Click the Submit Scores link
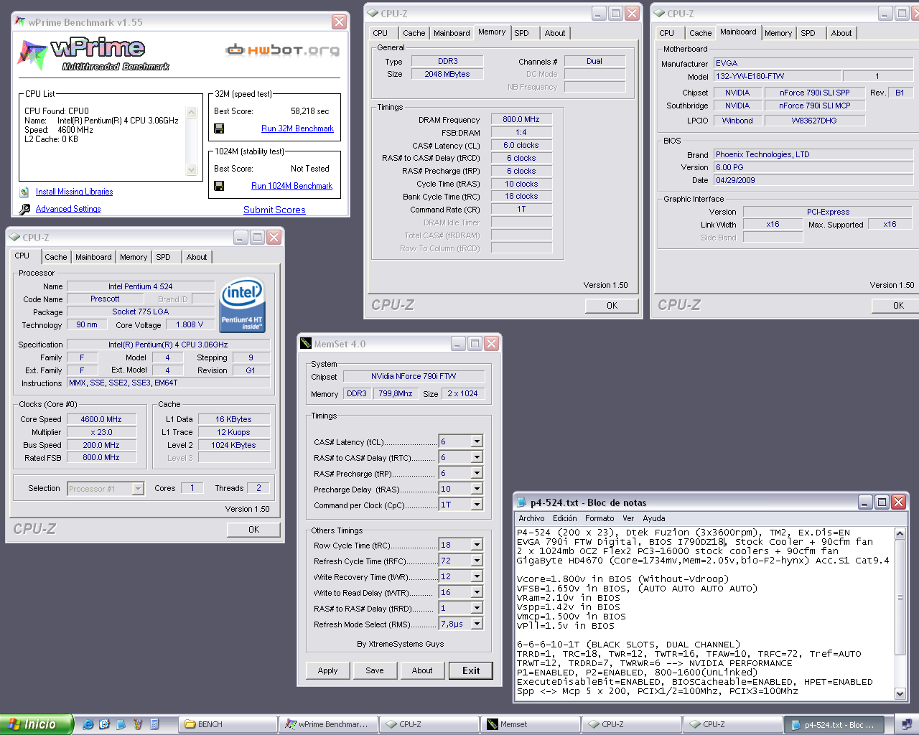The width and height of the screenshot is (919, 735). [x=274, y=210]
